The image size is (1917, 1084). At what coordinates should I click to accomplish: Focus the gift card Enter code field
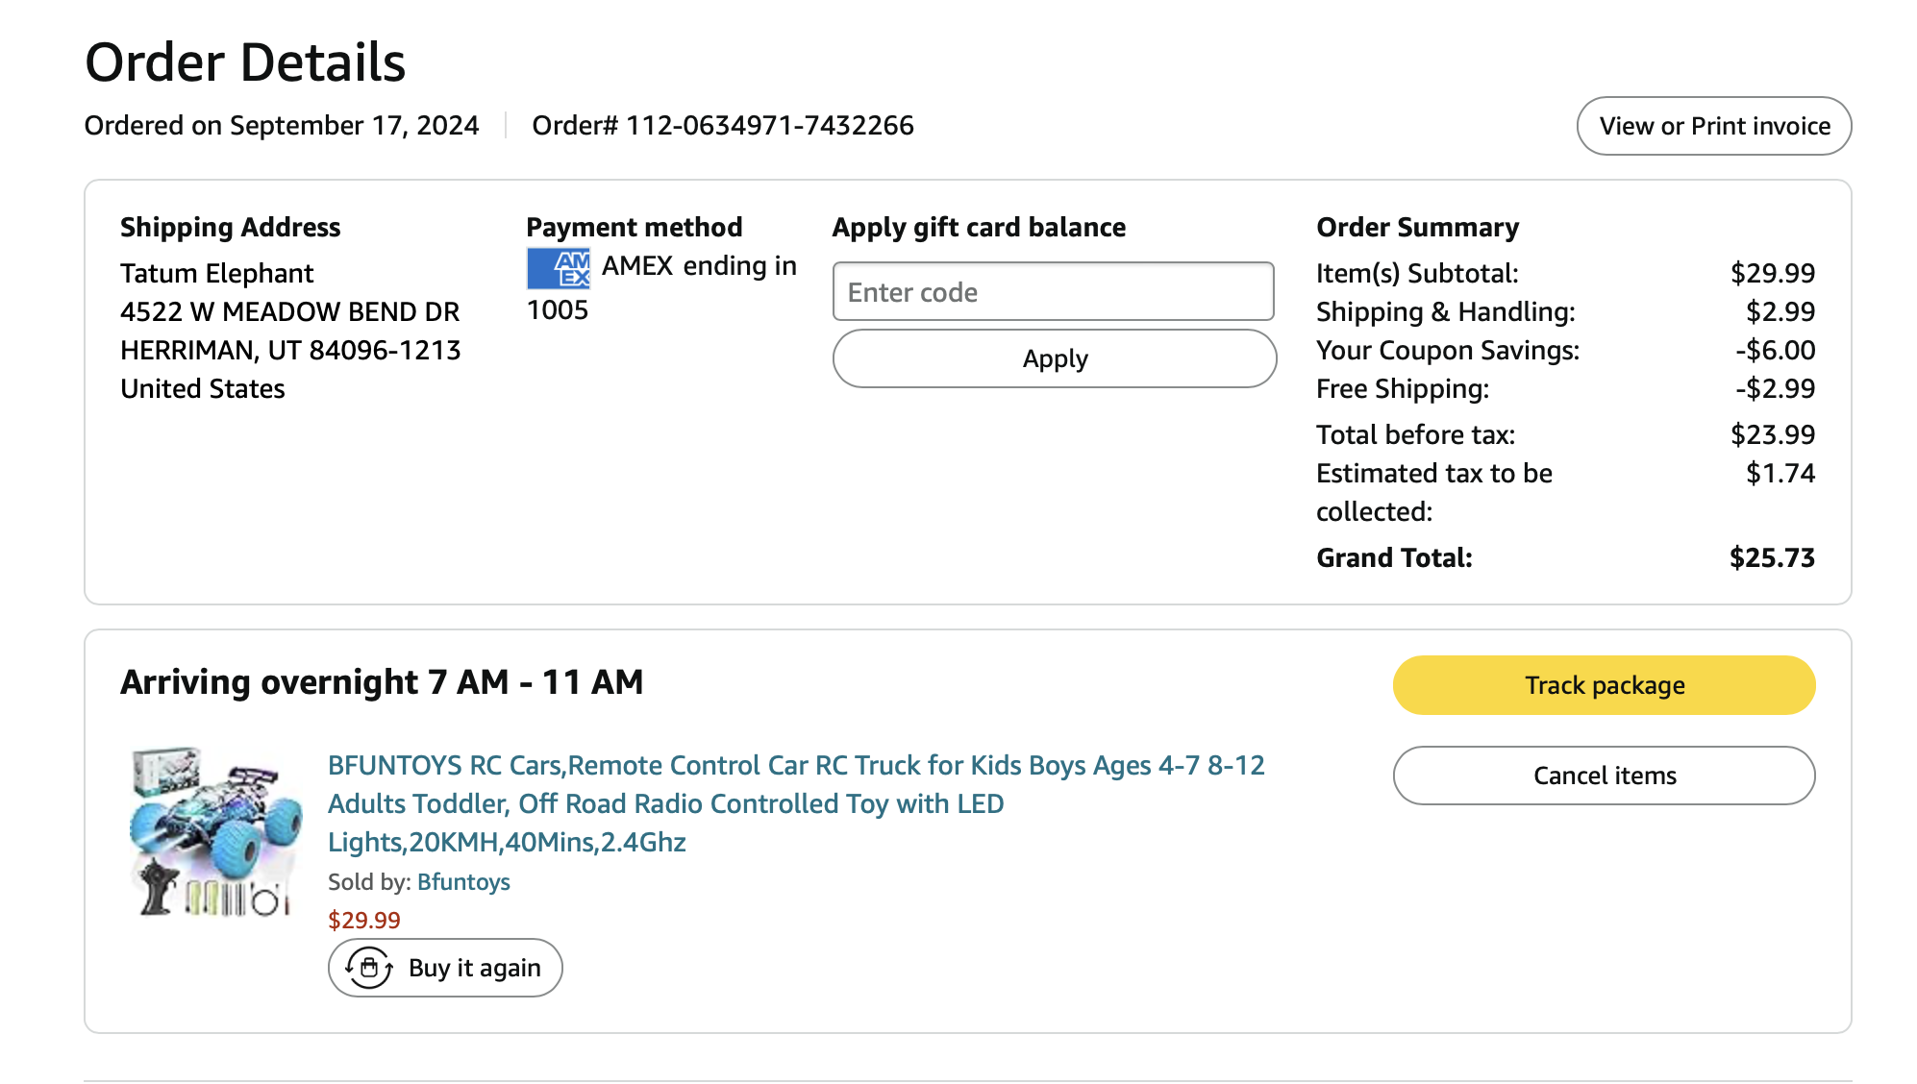click(1053, 292)
